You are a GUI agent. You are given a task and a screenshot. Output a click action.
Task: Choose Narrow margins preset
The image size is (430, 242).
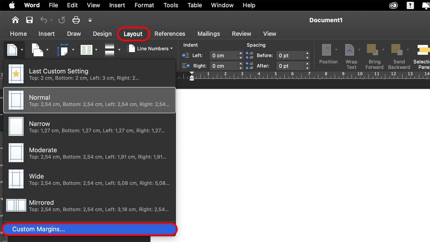point(89,127)
